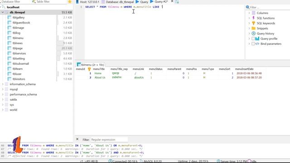290x163 pixels.
Task: Close the Query #2 tab
Action: click(x=172, y=1)
